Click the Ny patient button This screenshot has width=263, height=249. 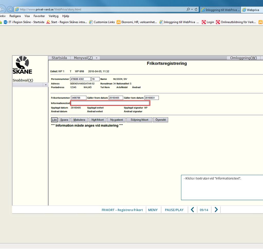coord(116,120)
